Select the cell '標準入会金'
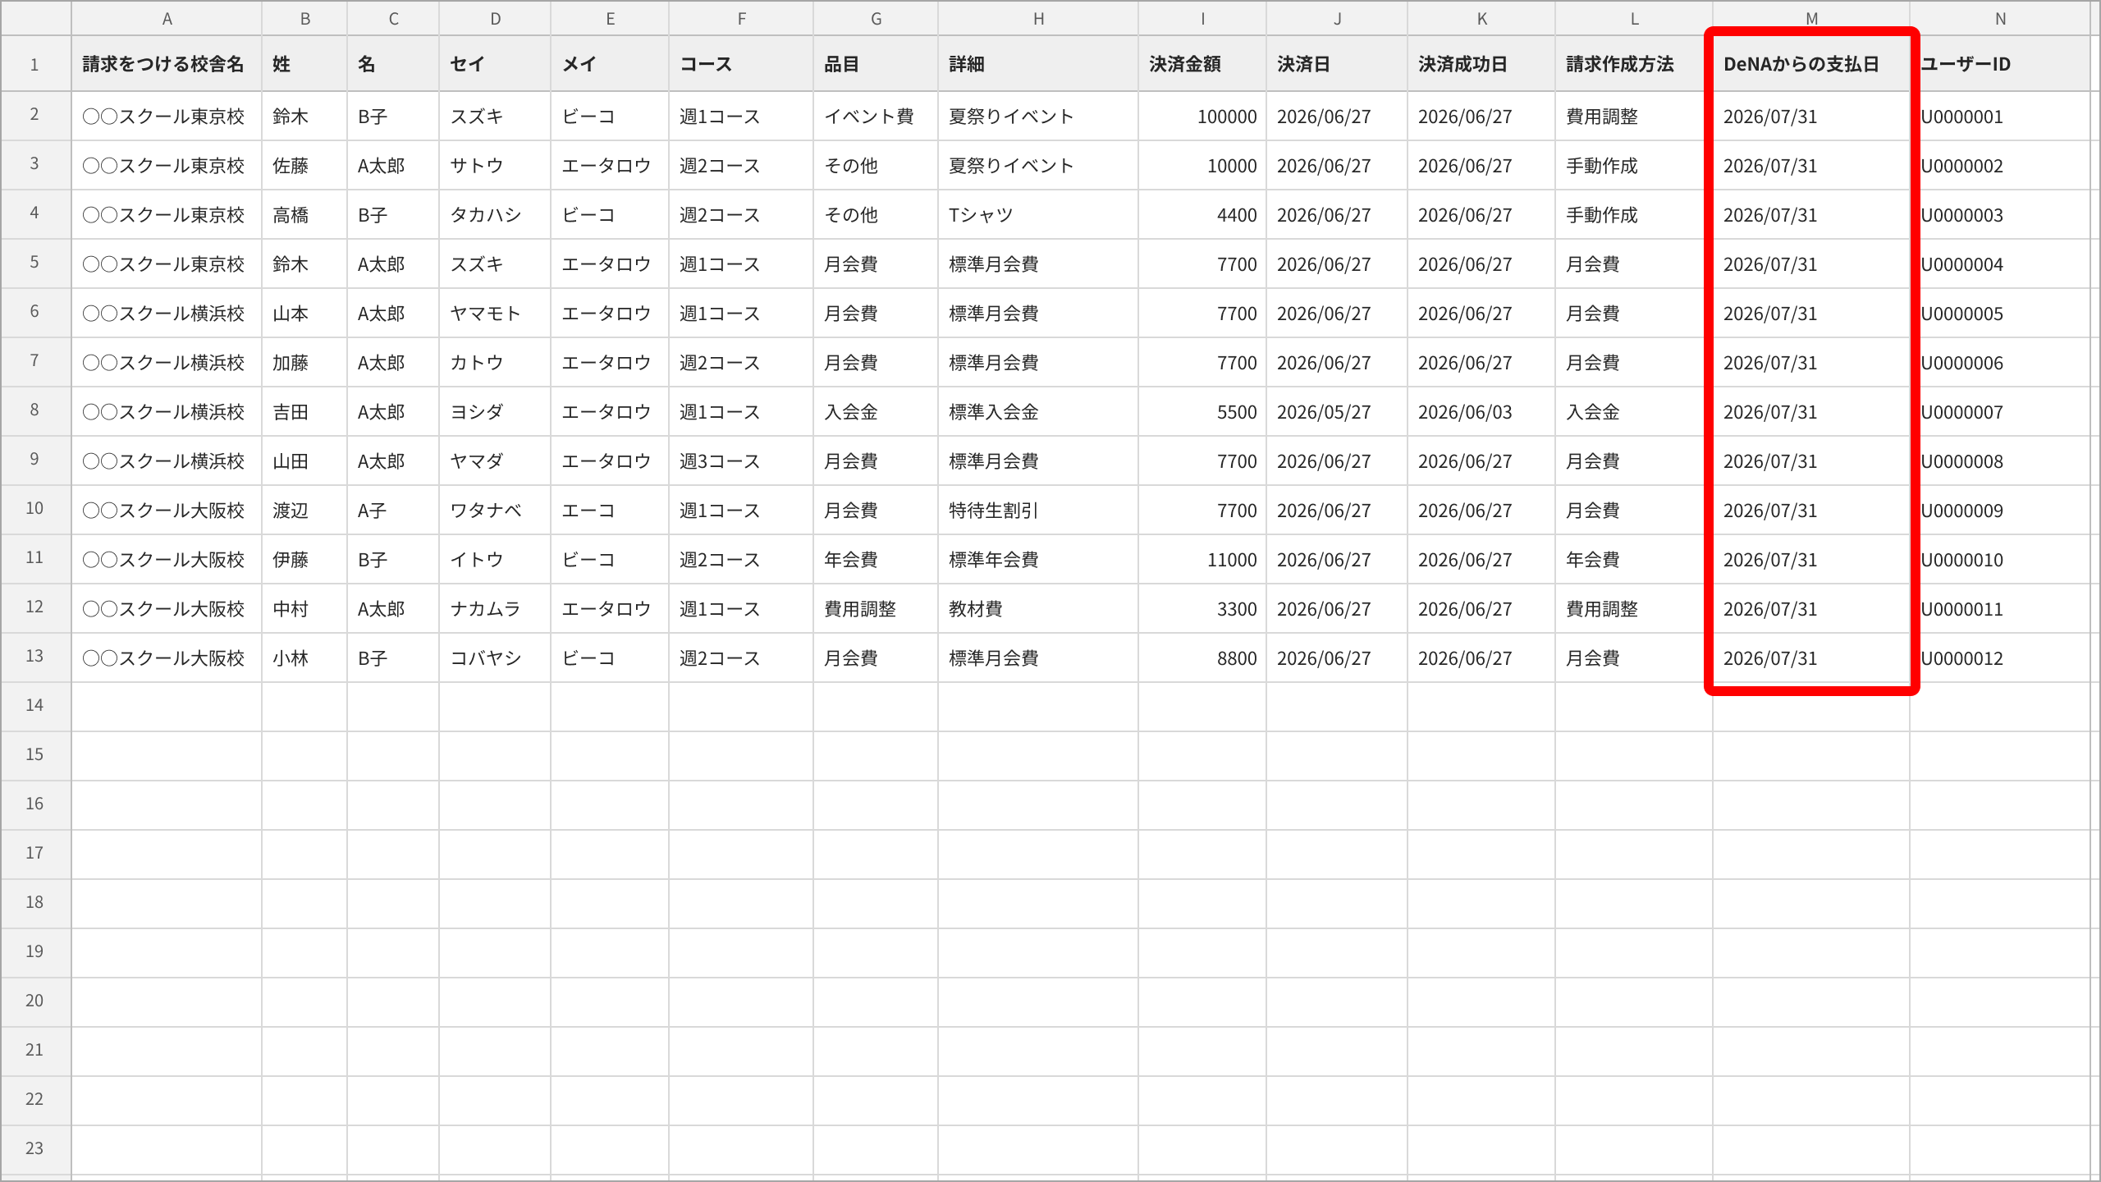The height and width of the screenshot is (1182, 2101). pyautogui.click(x=1038, y=412)
